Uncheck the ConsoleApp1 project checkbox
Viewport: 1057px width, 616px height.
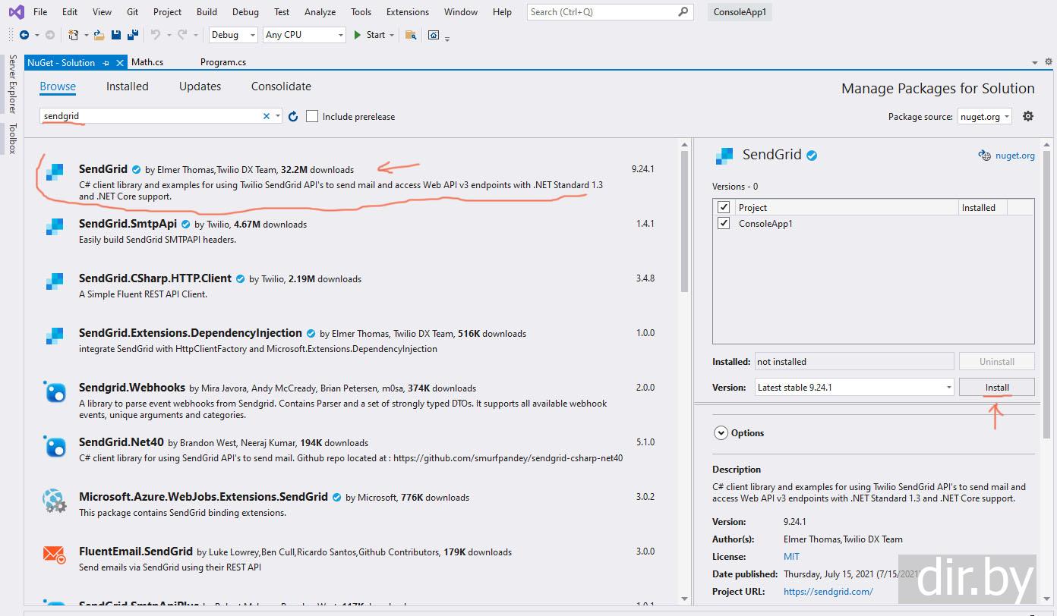pos(724,224)
